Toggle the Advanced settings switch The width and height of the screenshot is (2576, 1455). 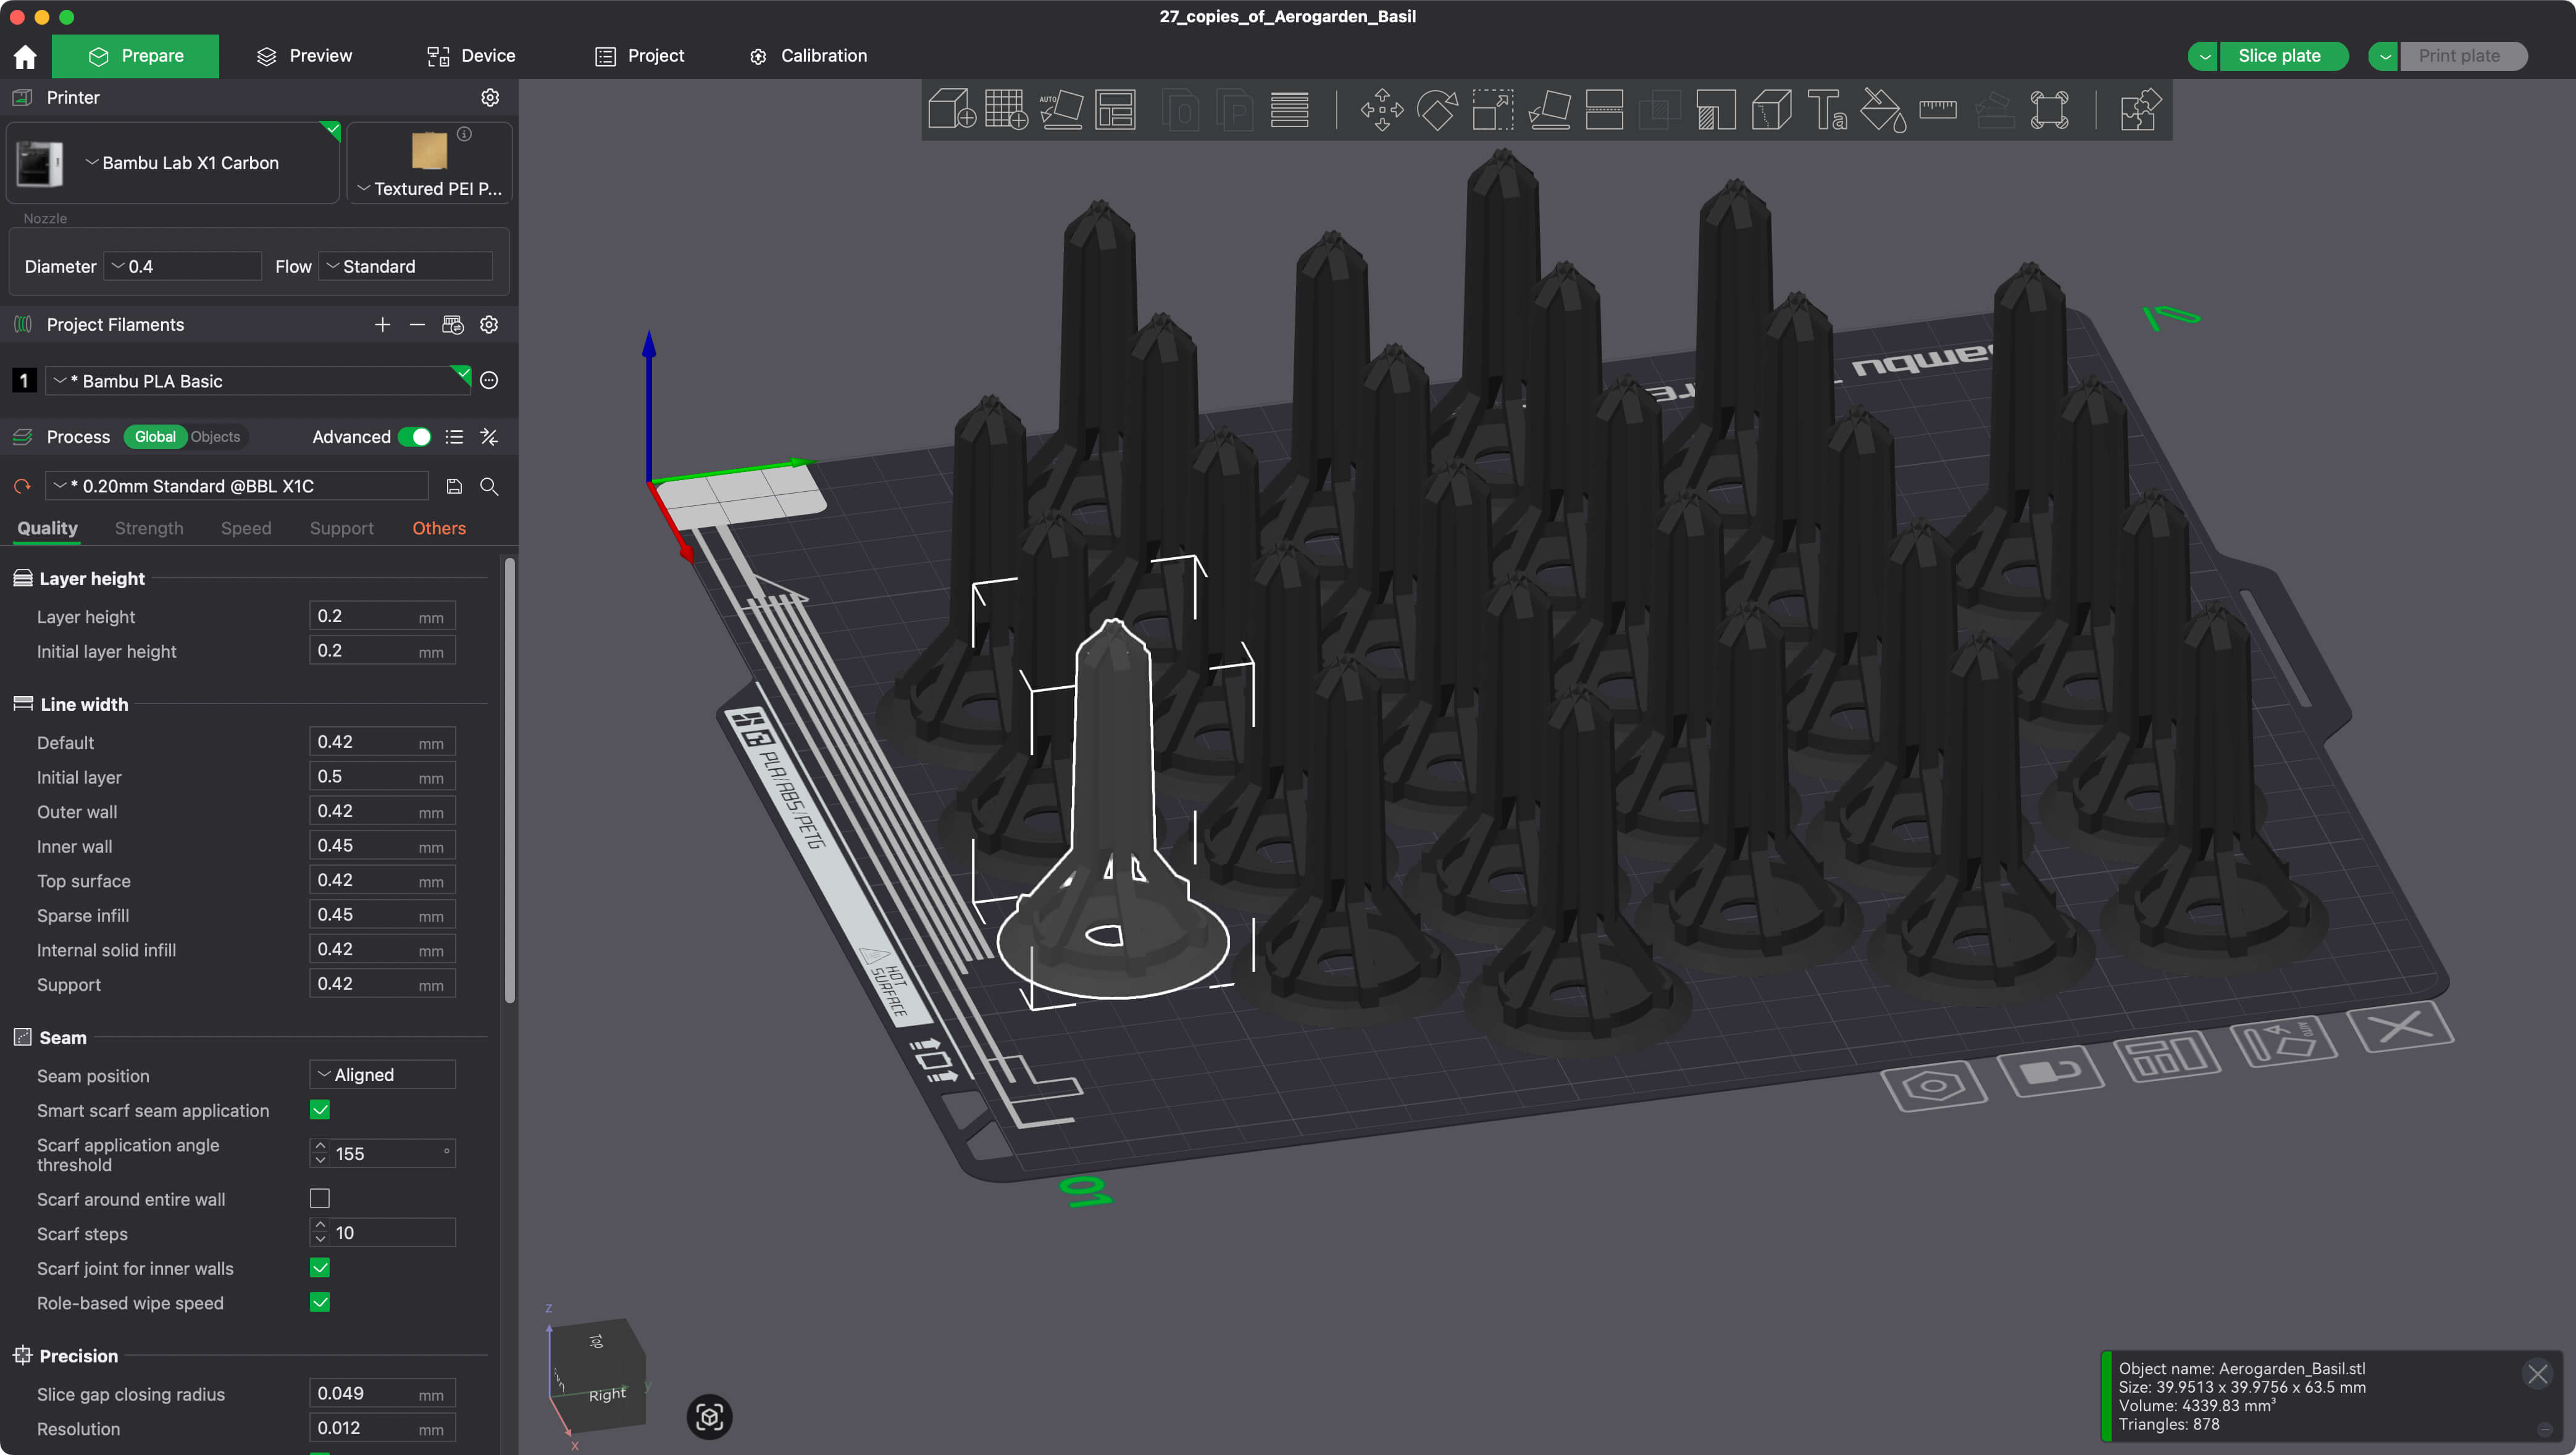click(414, 437)
